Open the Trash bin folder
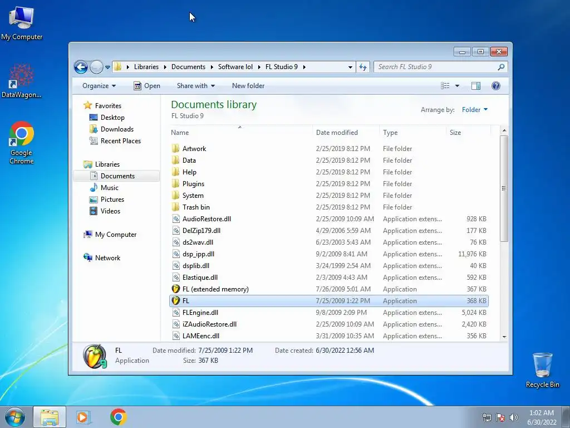This screenshot has width=570, height=428. [196, 207]
